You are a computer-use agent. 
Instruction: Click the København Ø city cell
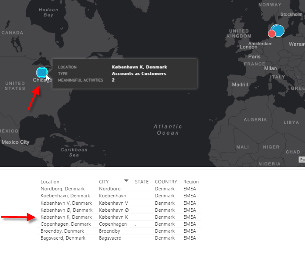pyautogui.click(x=114, y=210)
